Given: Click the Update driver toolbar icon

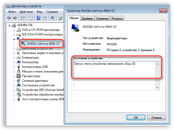Looking at the screenshot, I should click(x=60, y=18).
